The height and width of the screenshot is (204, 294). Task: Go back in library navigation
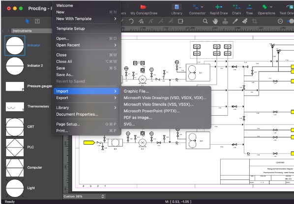(x=3, y=31)
